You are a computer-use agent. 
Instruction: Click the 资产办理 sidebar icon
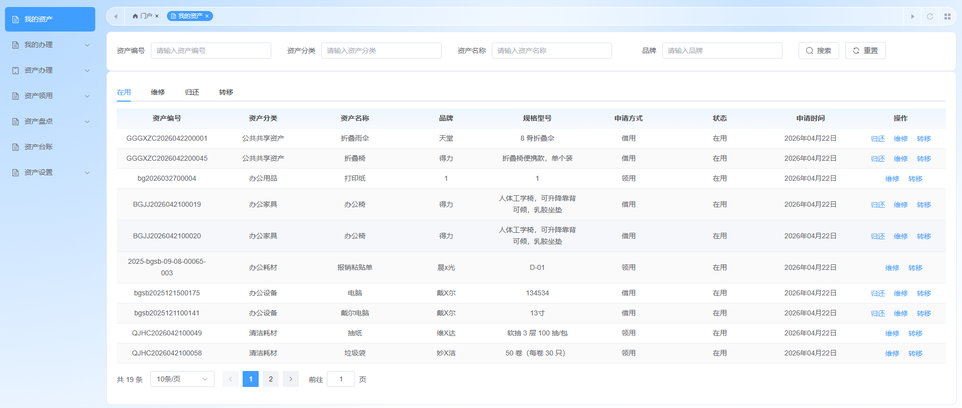pos(16,71)
